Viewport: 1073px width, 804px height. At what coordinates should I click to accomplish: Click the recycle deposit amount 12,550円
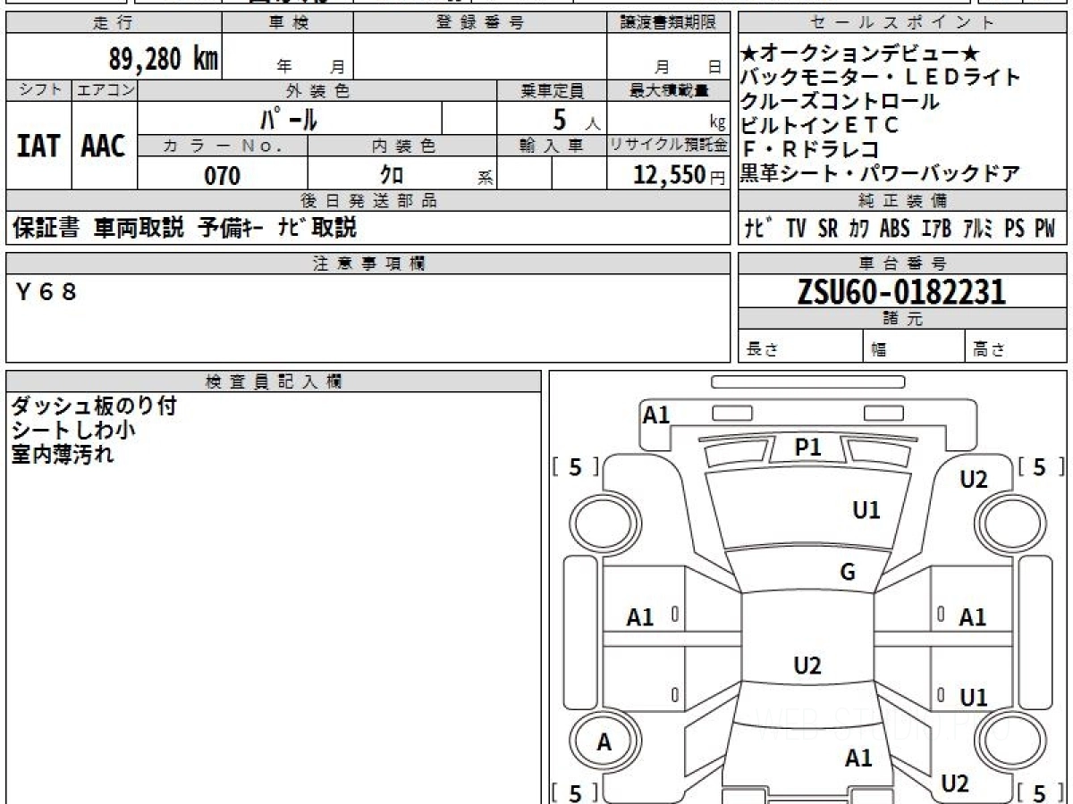point(680,175)
